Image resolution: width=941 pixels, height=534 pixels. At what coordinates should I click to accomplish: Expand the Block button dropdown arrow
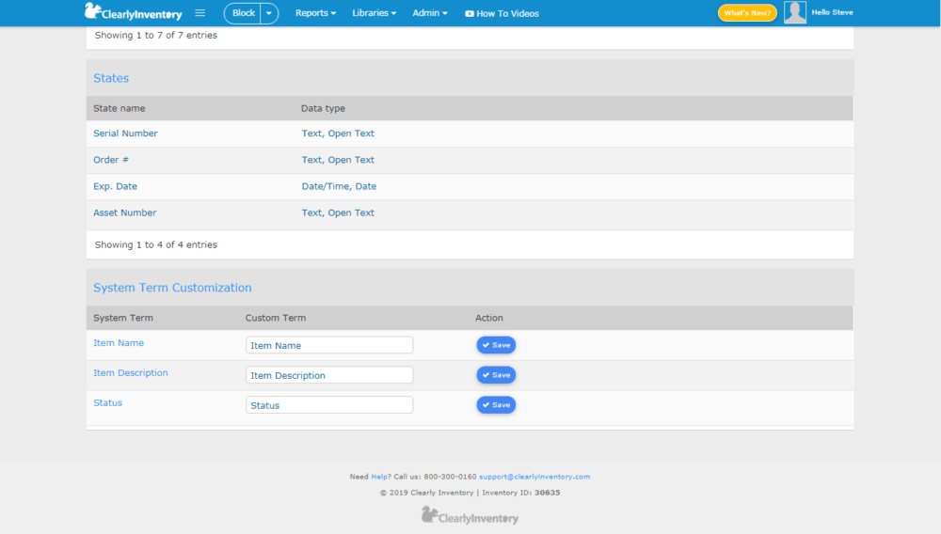click(269, 13)
